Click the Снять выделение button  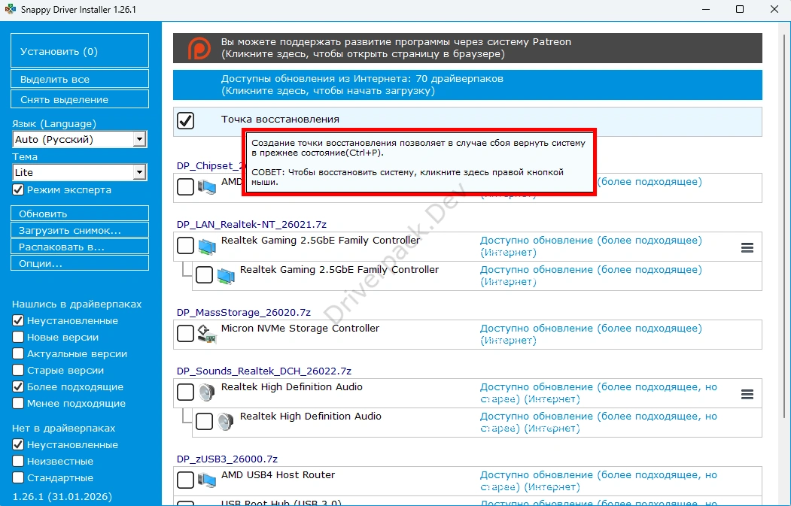[x=80, y=99]
